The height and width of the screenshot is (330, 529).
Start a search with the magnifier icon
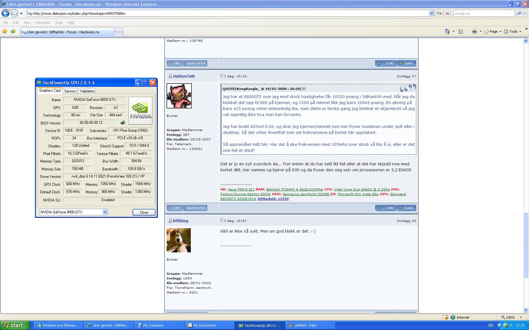[x=519, y=13]
